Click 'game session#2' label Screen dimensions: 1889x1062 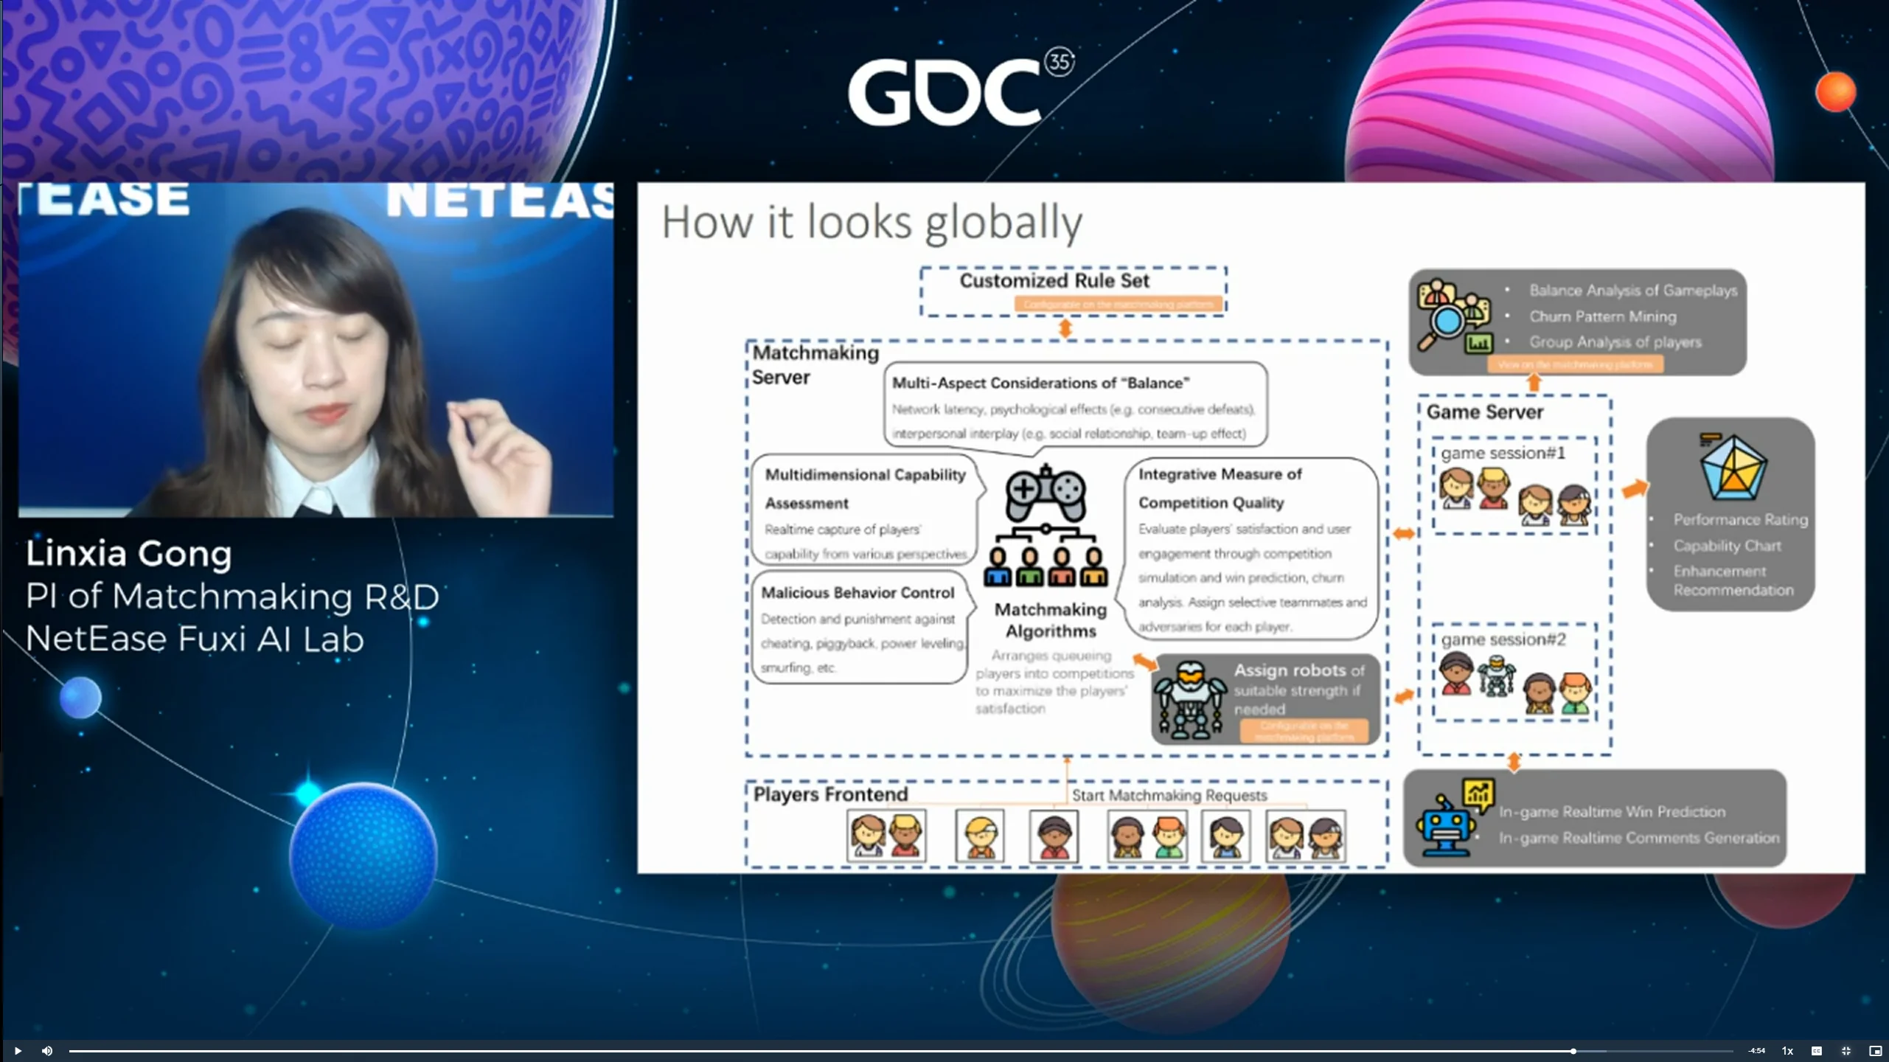tap(1503, 639)
